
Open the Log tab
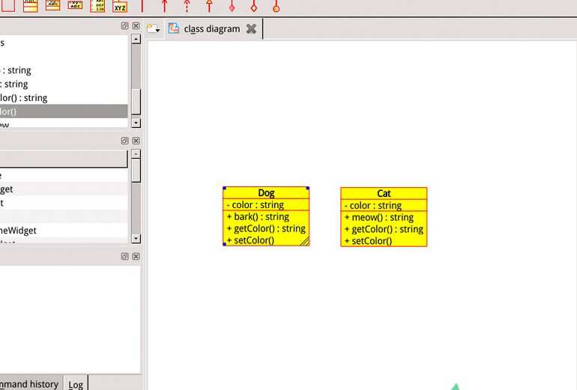click(76, 384)
